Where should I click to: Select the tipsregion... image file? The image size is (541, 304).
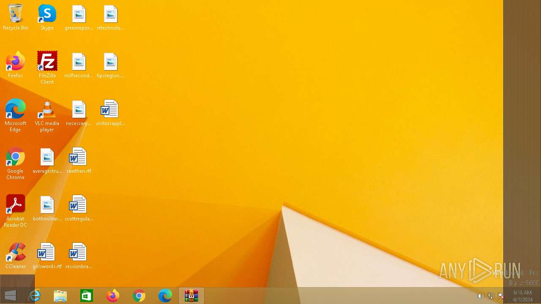tap(110, 65)
